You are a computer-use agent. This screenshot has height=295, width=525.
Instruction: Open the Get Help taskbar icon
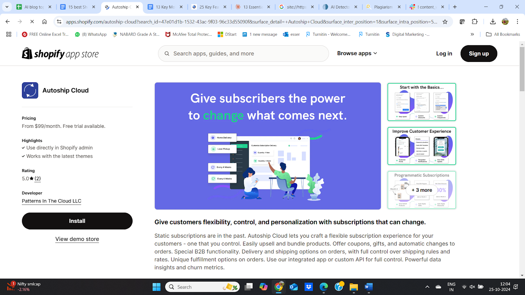click(x=339, y=287)
